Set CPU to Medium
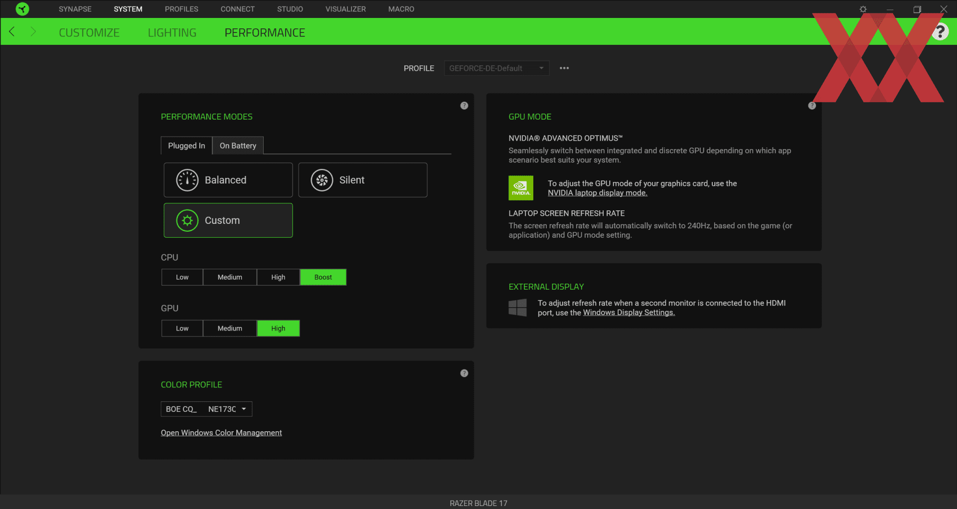Image resolution: width=957 pixels, height=509 pixels. (230, 277)
